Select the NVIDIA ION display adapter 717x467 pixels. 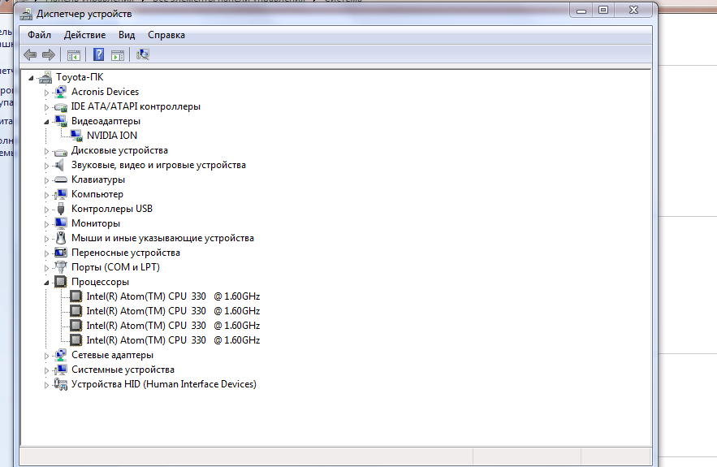point(111,136)
